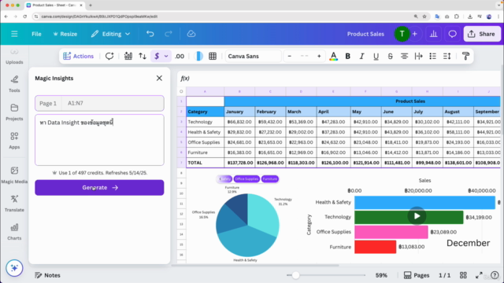Decrease font size with the minus button
This screenshot has height=283, width=504.
click(290, 56)
